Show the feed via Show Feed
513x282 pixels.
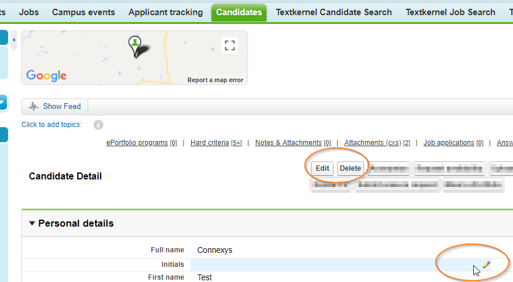[x=62, y=107]
